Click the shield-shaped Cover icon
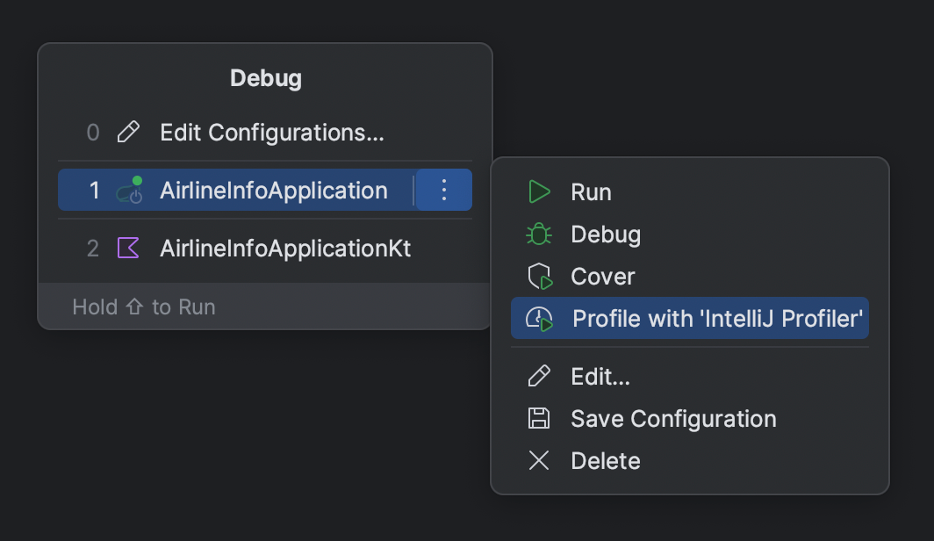Image resolution: width=934 pixels, height=541 pixels. (539, 276)
